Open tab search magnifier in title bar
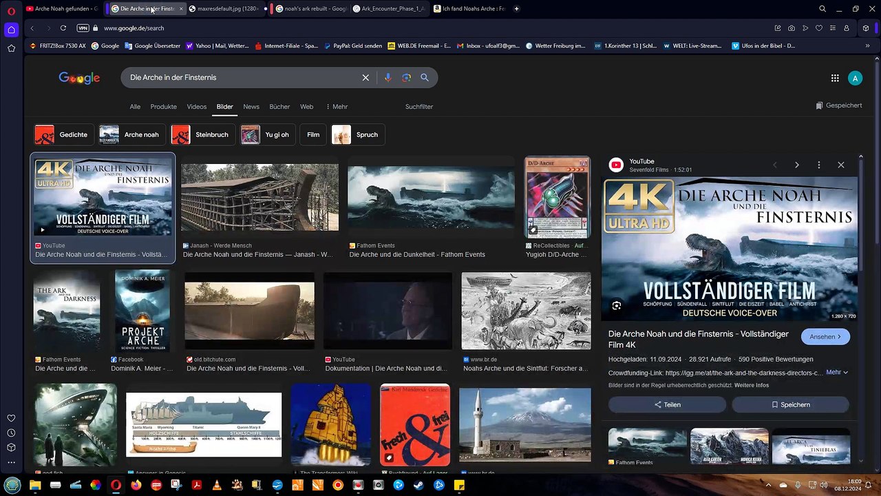Viewport: 881px width, 496px height. click(822, 9)
